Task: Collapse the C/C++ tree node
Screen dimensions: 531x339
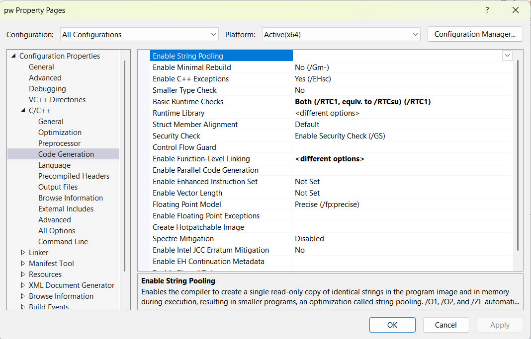Action: tap(23, 111)
